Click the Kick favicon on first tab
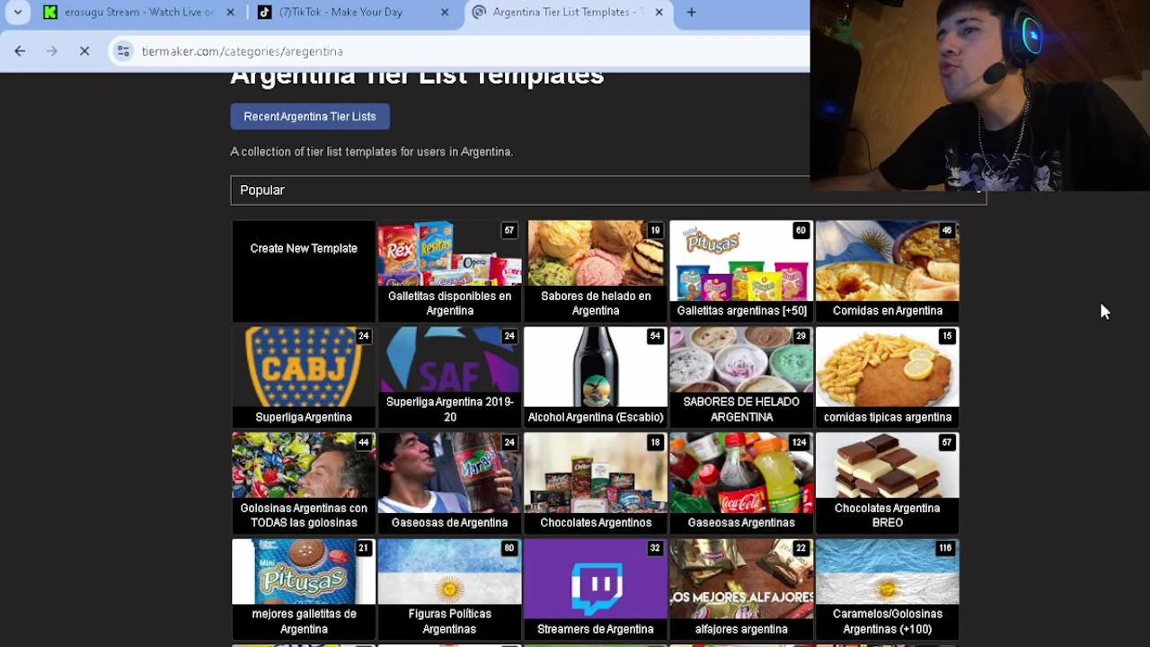The width and height of the screenshot is (1150, 647). (x=50, y=13)
